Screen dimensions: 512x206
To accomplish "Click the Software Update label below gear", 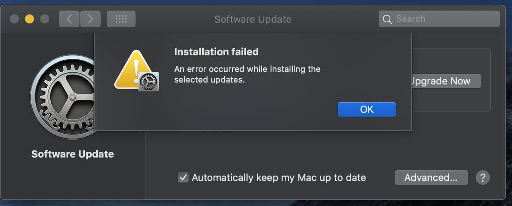I will coord(72,154).
